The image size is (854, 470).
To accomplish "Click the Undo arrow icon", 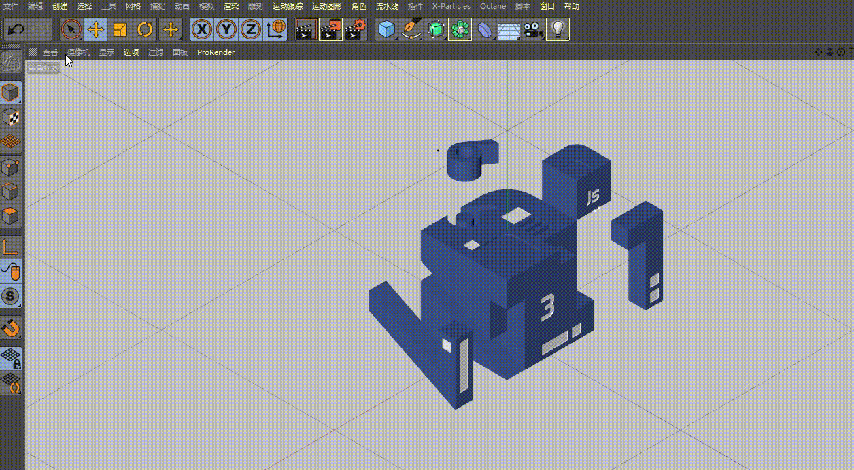I will click(x=16, y=29).
